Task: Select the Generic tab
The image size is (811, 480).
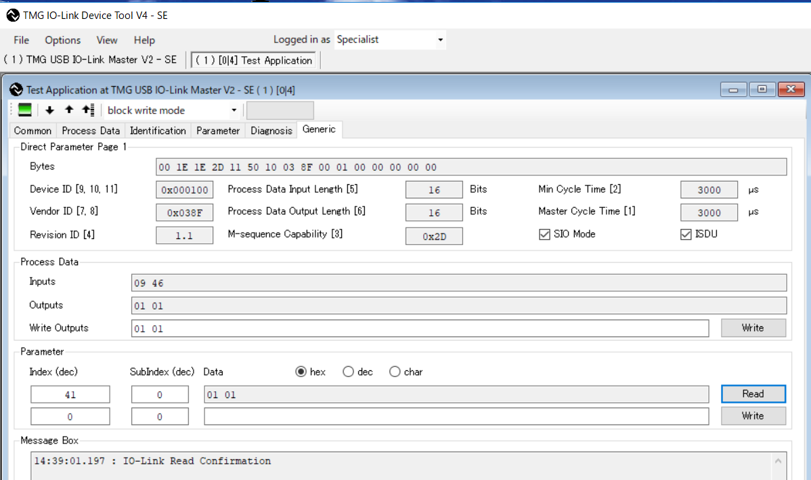Action: [x=319, y=129]
